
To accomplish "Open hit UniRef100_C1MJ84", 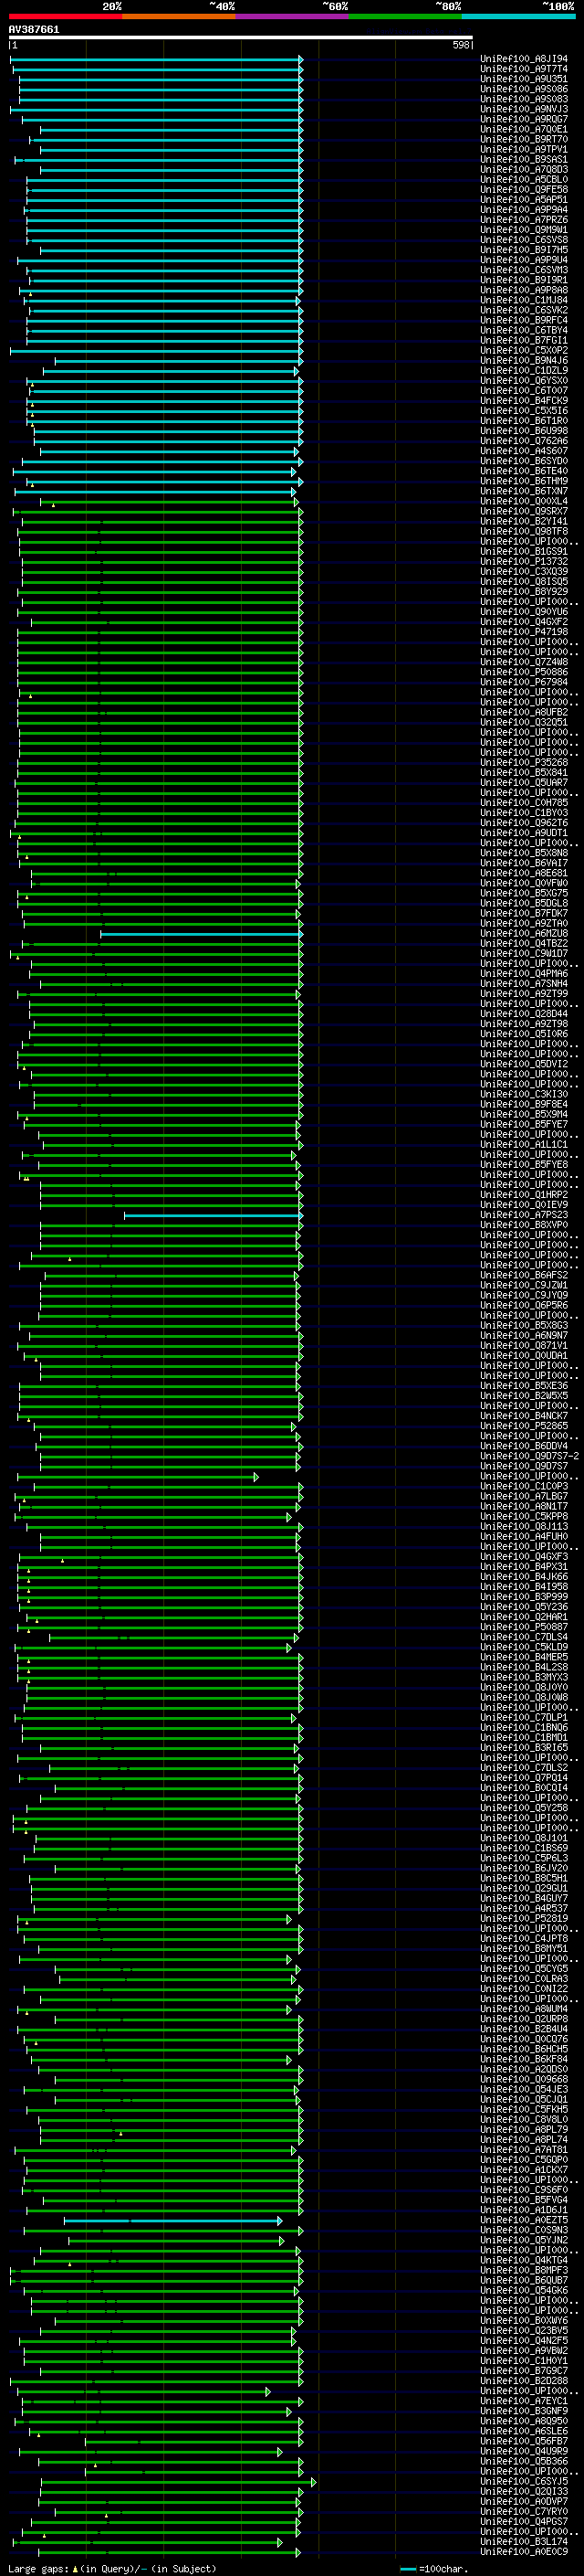I will coord(524,300).
